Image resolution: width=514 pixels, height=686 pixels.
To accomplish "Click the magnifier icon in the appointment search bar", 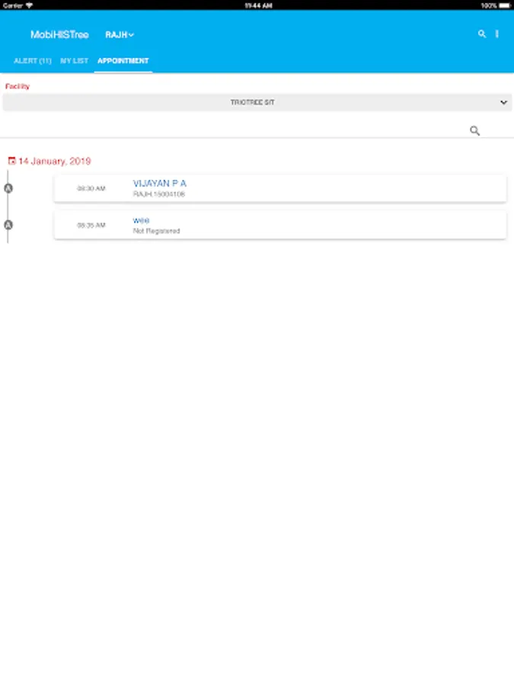I will pyautogui.click(x=474, y=130).
